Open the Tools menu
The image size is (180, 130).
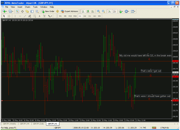tap(35, 7)
